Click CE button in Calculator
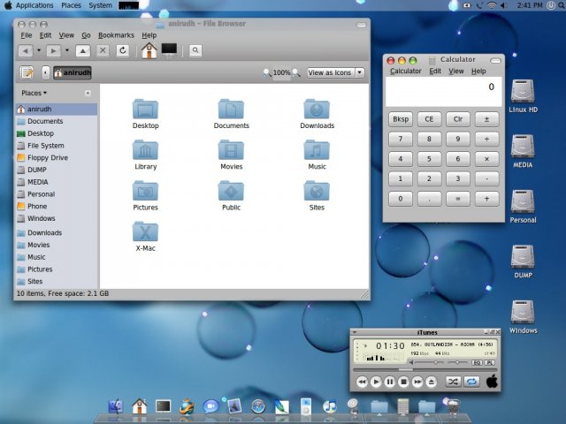This screenshot has height=424, width=566. pos(429,119)
